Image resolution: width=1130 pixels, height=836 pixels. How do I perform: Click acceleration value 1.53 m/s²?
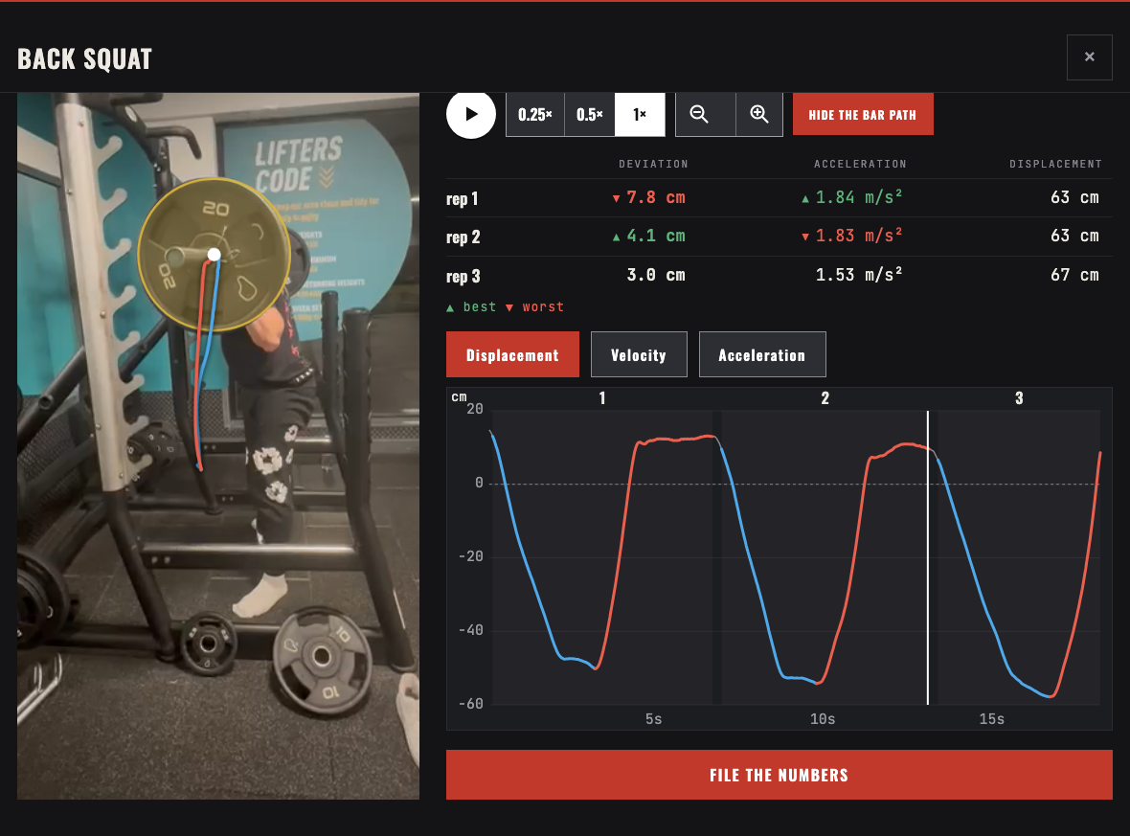(858, 275)
